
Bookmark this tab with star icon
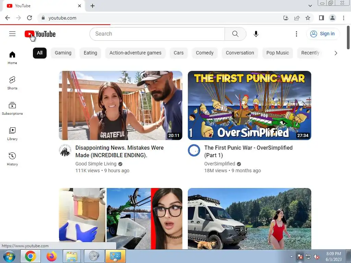[308, 18]
